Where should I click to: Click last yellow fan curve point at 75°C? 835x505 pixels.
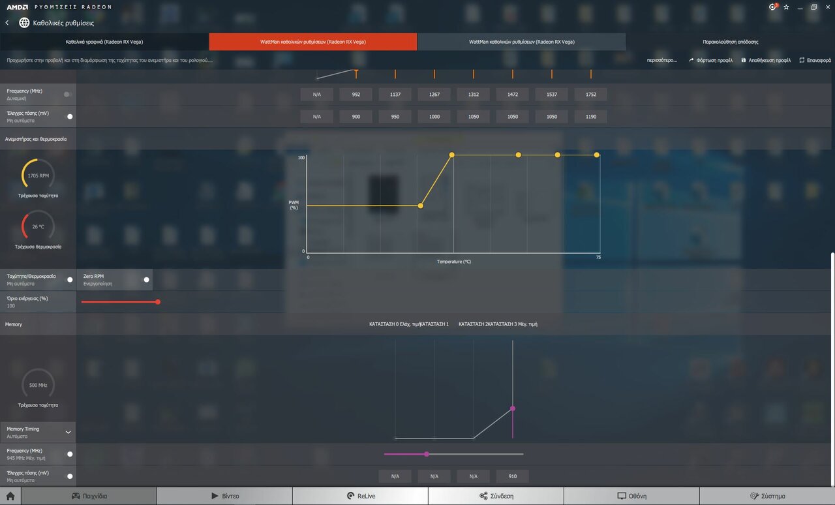pyautogui.click(x=597, y=155)
